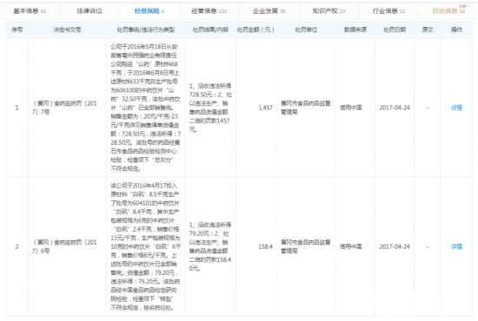
Task: Open the 经营信息 tab
Action: coord(209,11)
